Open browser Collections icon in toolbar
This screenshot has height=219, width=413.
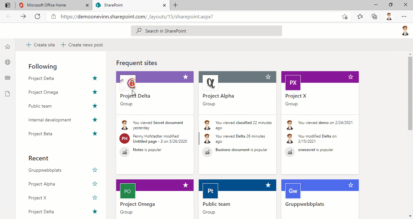pos(374,16)
